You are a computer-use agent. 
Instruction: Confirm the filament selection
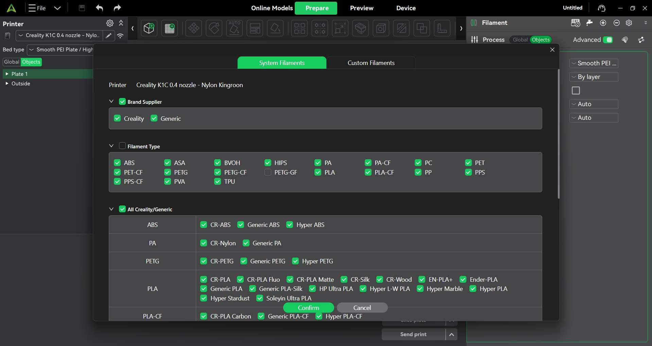click(x=309, y=308)
